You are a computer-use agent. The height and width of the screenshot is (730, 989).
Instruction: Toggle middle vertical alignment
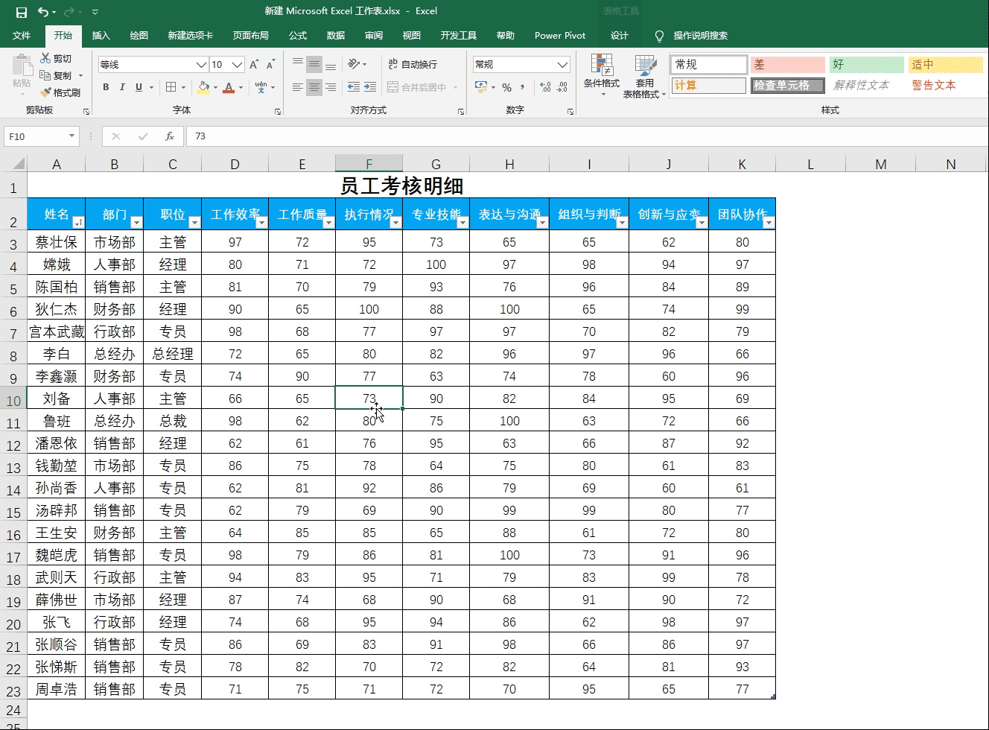(314, 64)
